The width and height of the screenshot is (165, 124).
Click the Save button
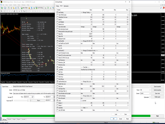coord(126,114)
